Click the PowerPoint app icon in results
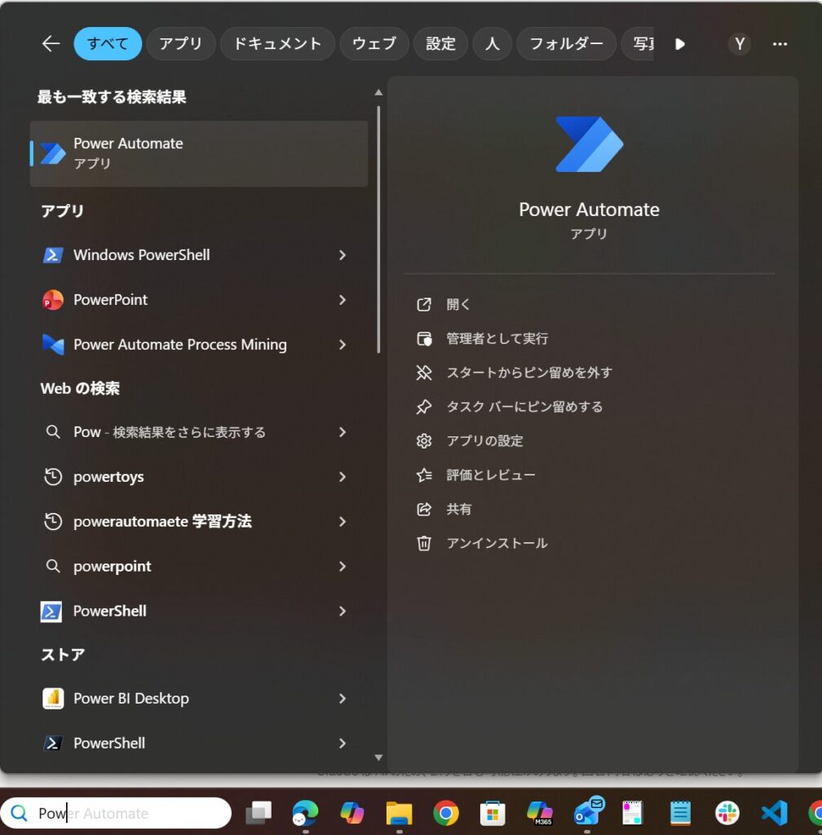This screenshot has width=822, height=835. tap(52, 300)
